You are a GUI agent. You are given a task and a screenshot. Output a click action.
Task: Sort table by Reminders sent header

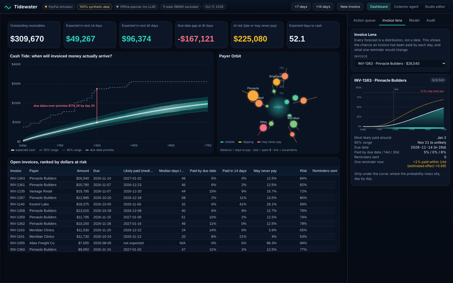click(x=325, y=171)
